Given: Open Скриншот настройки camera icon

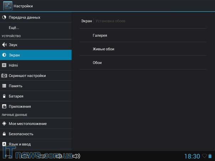Looking at the screenshot, I should pos(4,76).
